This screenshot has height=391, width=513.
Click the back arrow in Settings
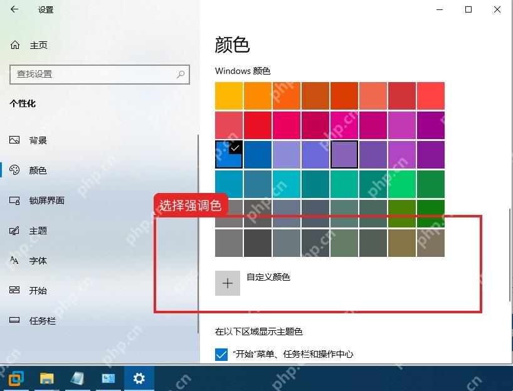14,9
